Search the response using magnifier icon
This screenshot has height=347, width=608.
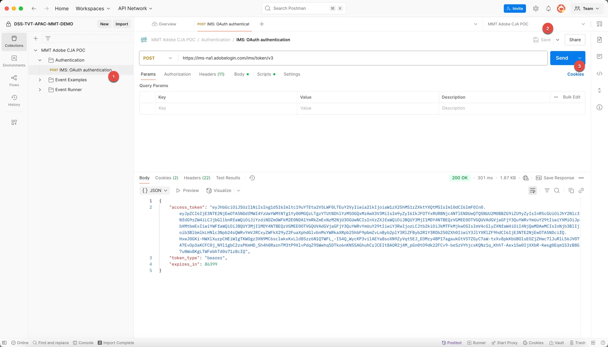click(557, 191)
